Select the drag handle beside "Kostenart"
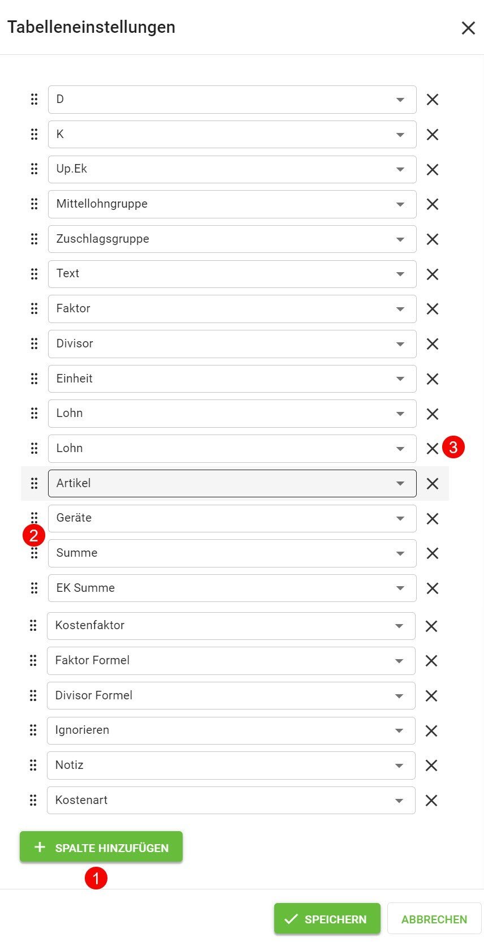 [33, 800]
